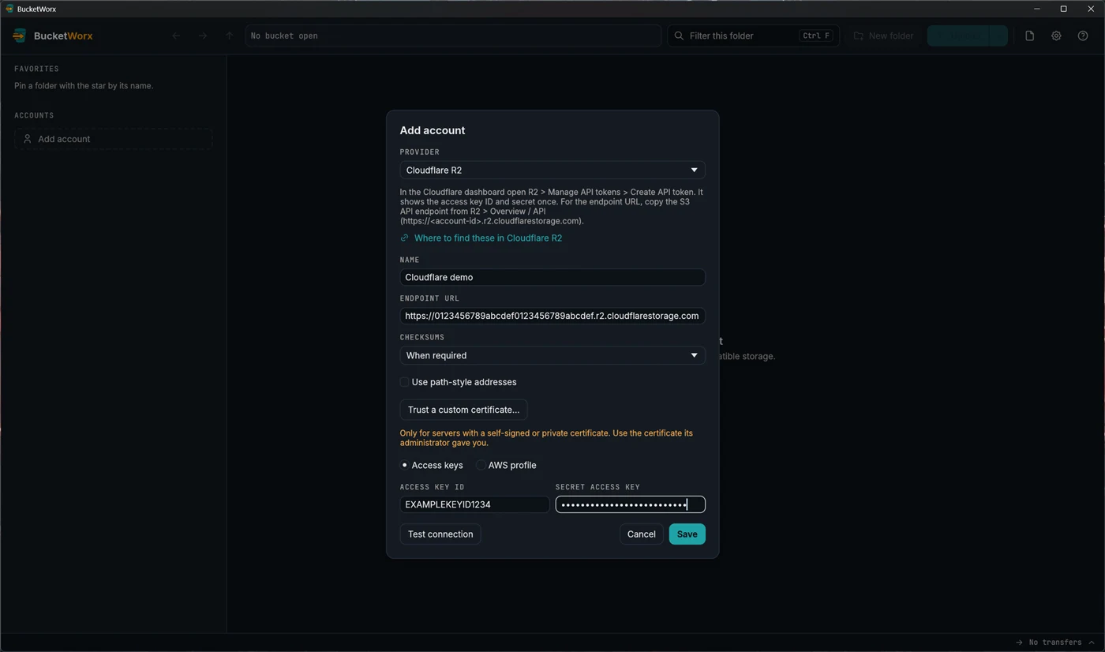Focus the Filter this folder box

point(753,36)
